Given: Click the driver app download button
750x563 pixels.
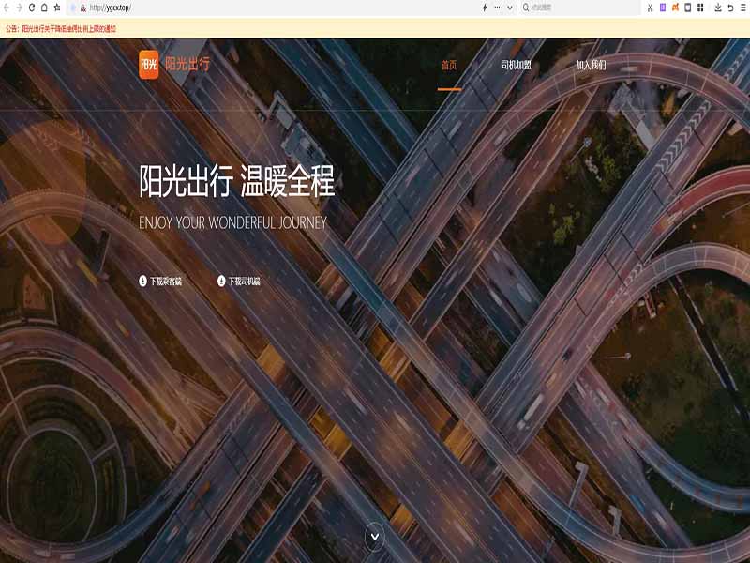Looking at the screenshot, I should pyautogui.click(x=239, y=281).
